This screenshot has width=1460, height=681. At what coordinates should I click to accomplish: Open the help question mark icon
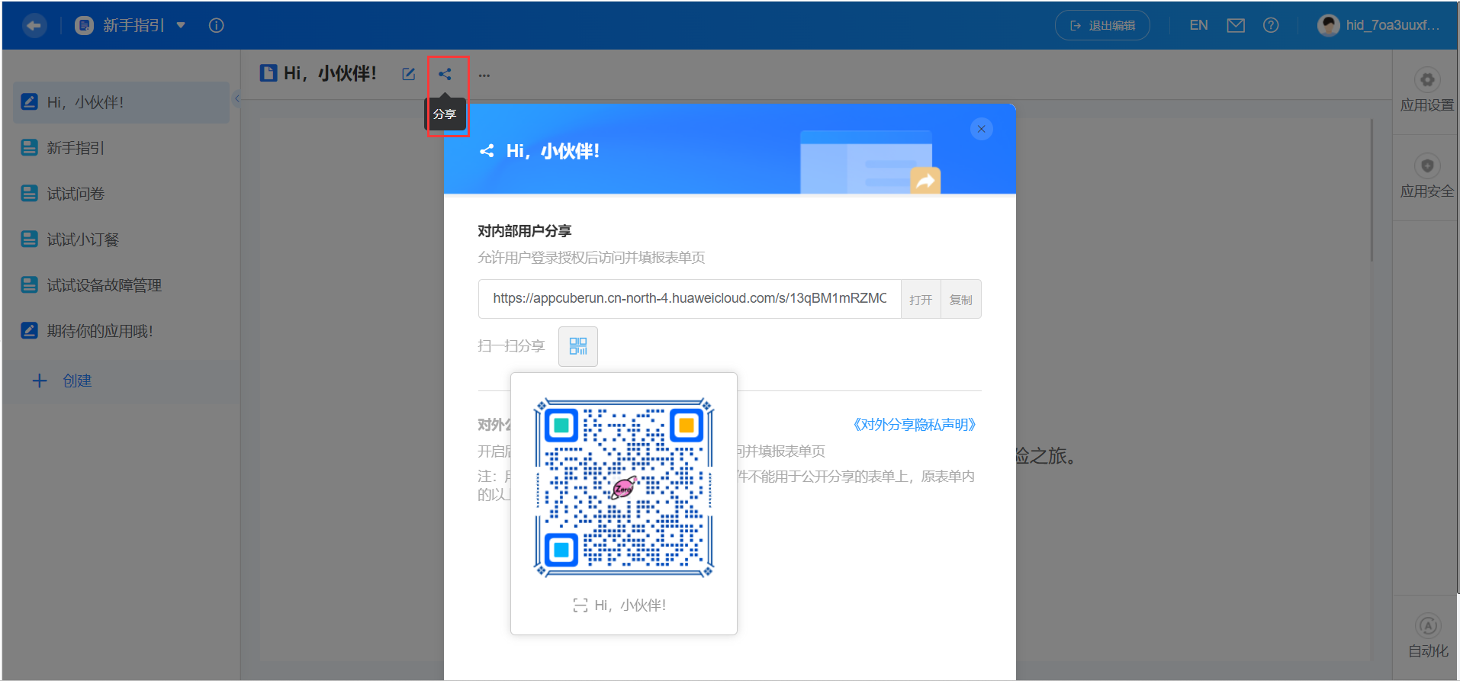point(1271,25)
